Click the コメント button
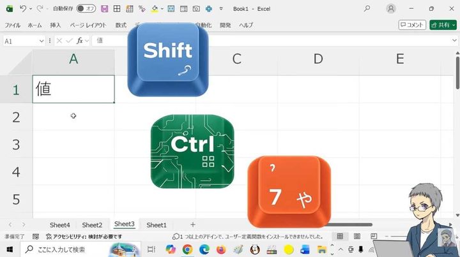Image resolution: width=460 pixels, height=257 pixels. [x=412, y=25]
